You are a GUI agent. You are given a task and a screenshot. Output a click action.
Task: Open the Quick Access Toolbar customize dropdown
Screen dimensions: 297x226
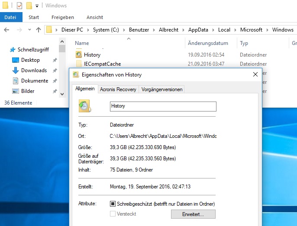tap(37, 6)
